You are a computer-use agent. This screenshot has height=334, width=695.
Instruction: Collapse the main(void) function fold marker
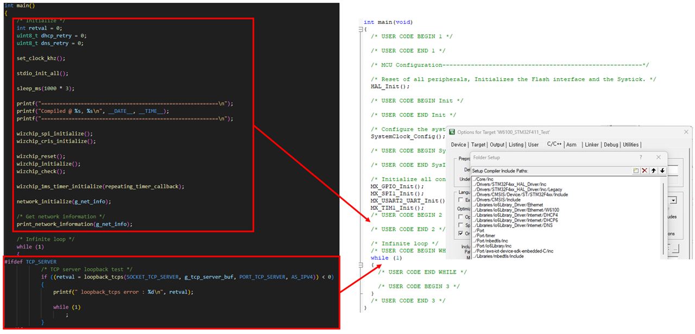coord(359,29)
